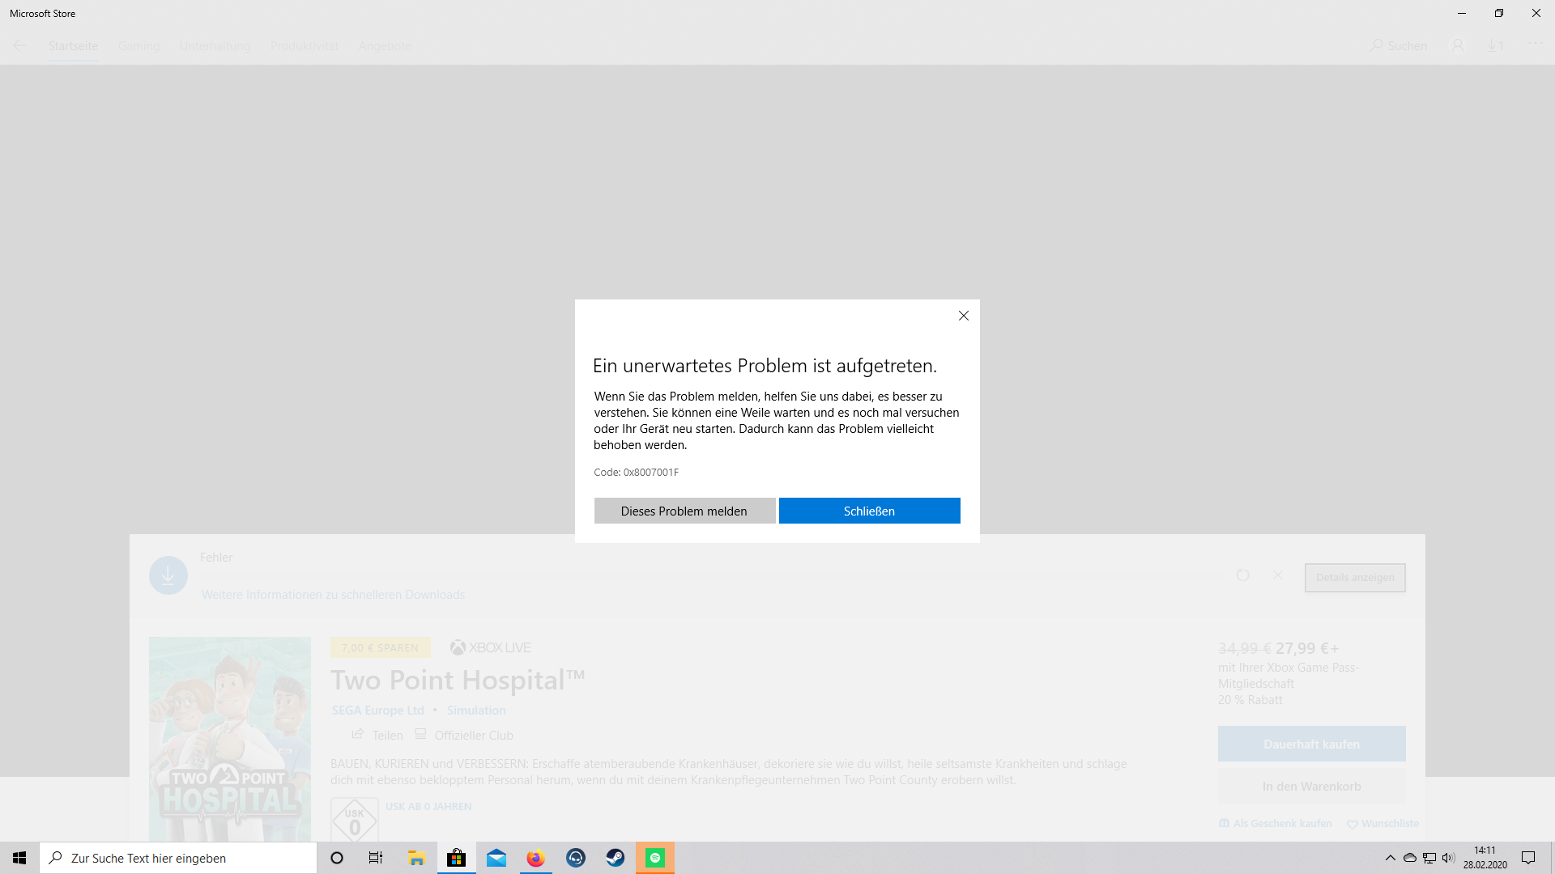Viewport: 1555px width, 874px height.
Task: Retry the failed download
Action: click(1243, 575)
